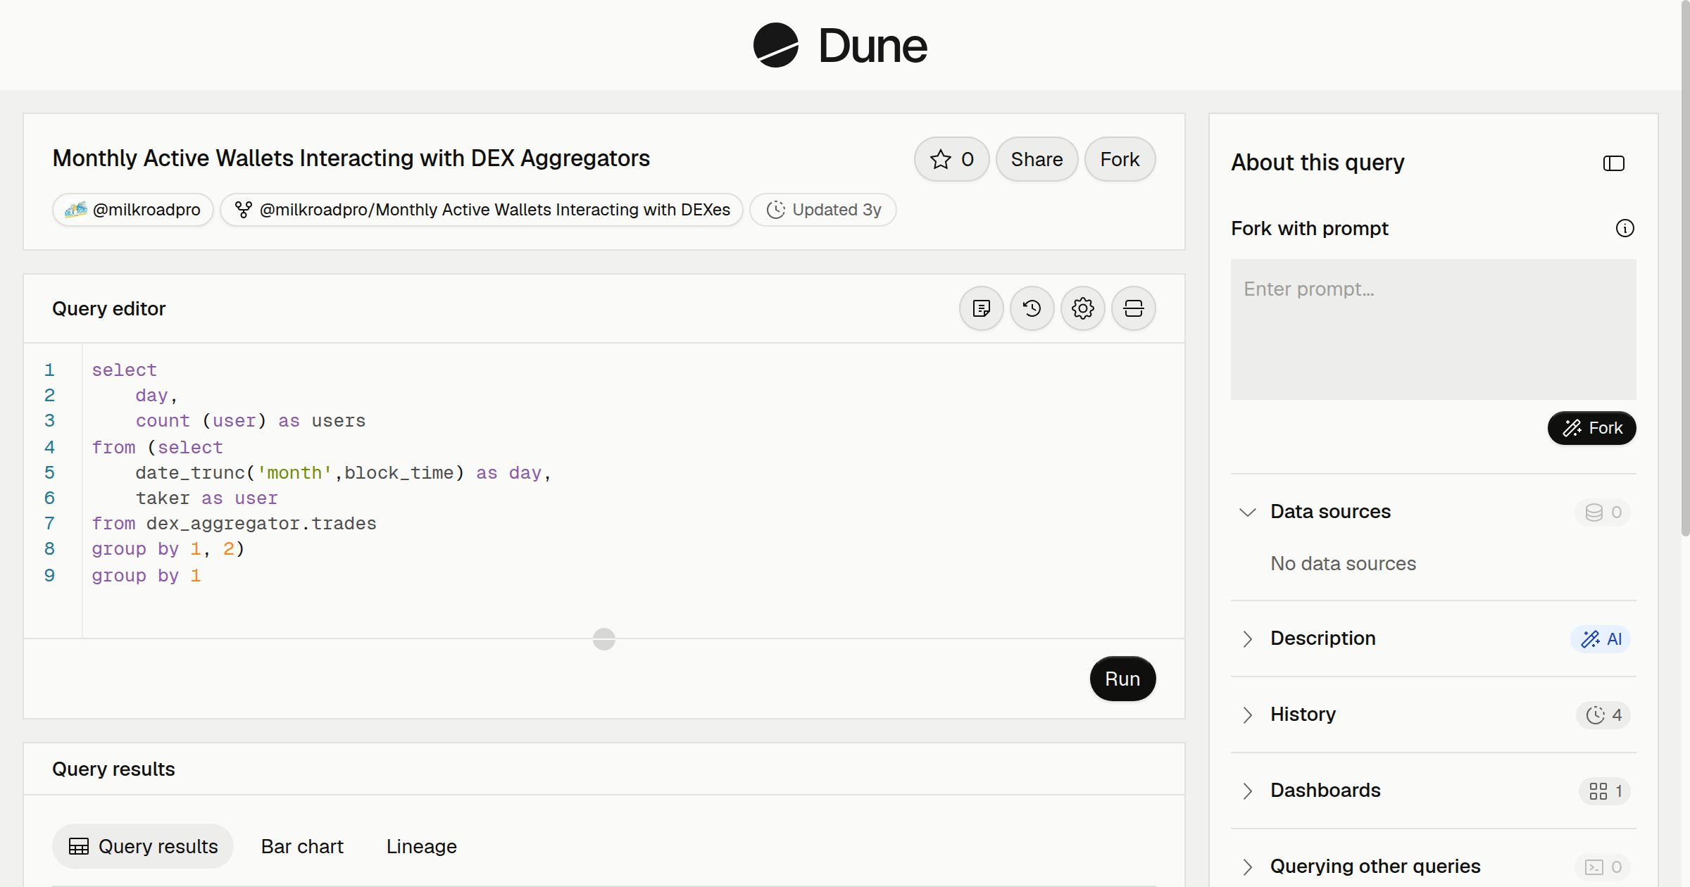Select the Query results tab
The image size is (1690, 887).
coord(143,846)
